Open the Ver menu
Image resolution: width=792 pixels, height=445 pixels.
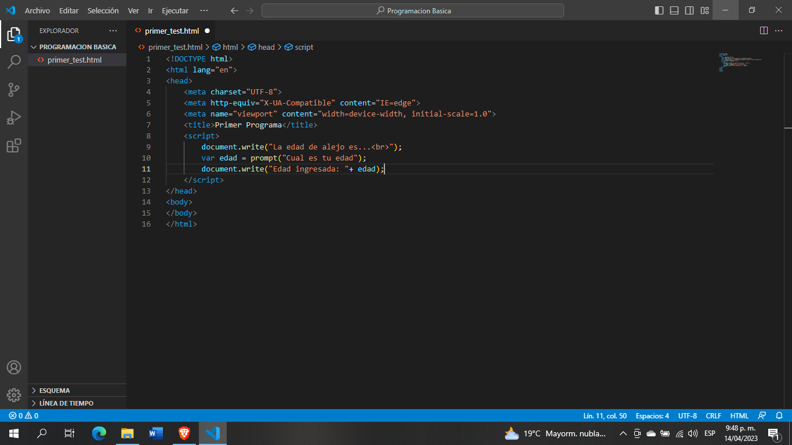point(133,10)
